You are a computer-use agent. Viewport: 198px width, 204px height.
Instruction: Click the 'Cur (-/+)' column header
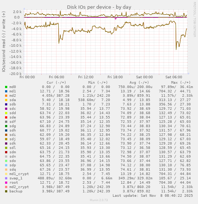click(56, 83)
